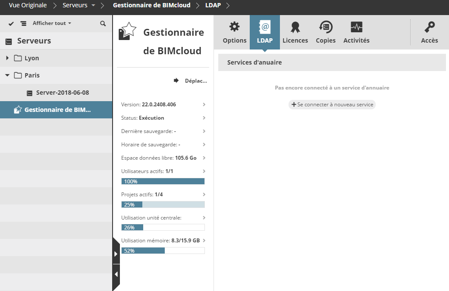Click the checkmark select-all icon
Viewport: 449px width, 291px height.
point(11,23)
